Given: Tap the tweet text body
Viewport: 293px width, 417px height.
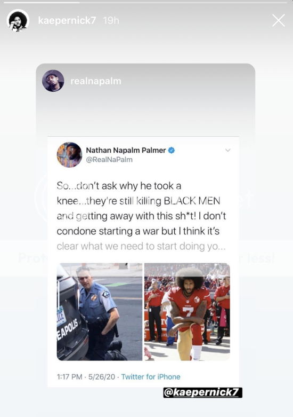Looking at the screenshot, I should [x=141, y=216].
